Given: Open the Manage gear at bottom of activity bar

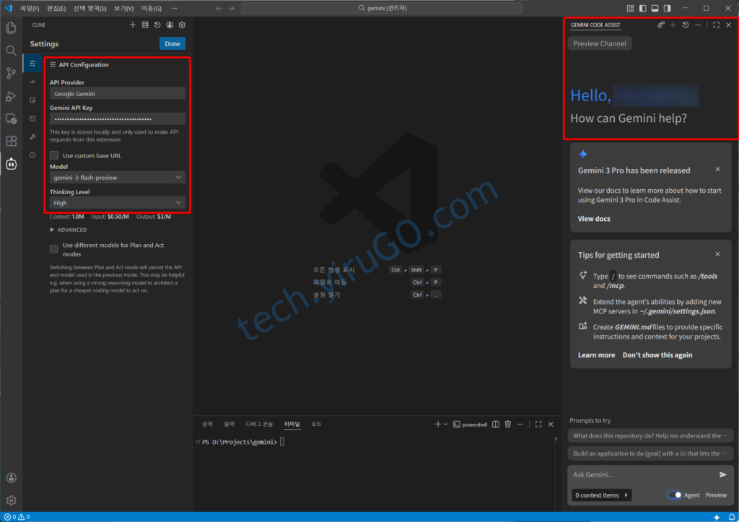Looking at the screenshot, I should (12, 500).
